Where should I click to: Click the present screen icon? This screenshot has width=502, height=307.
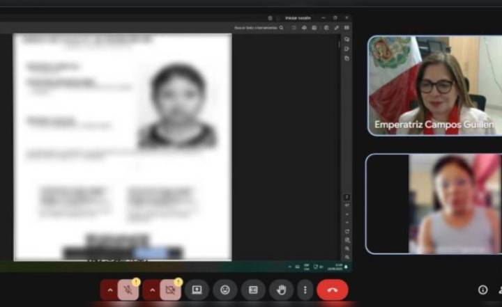pos(197,290)
